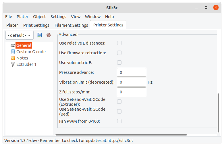Click the horizontal scrollbar thumb
Image resolution: width=224 pixels, height=146 pixels.
tap(121, 135)
